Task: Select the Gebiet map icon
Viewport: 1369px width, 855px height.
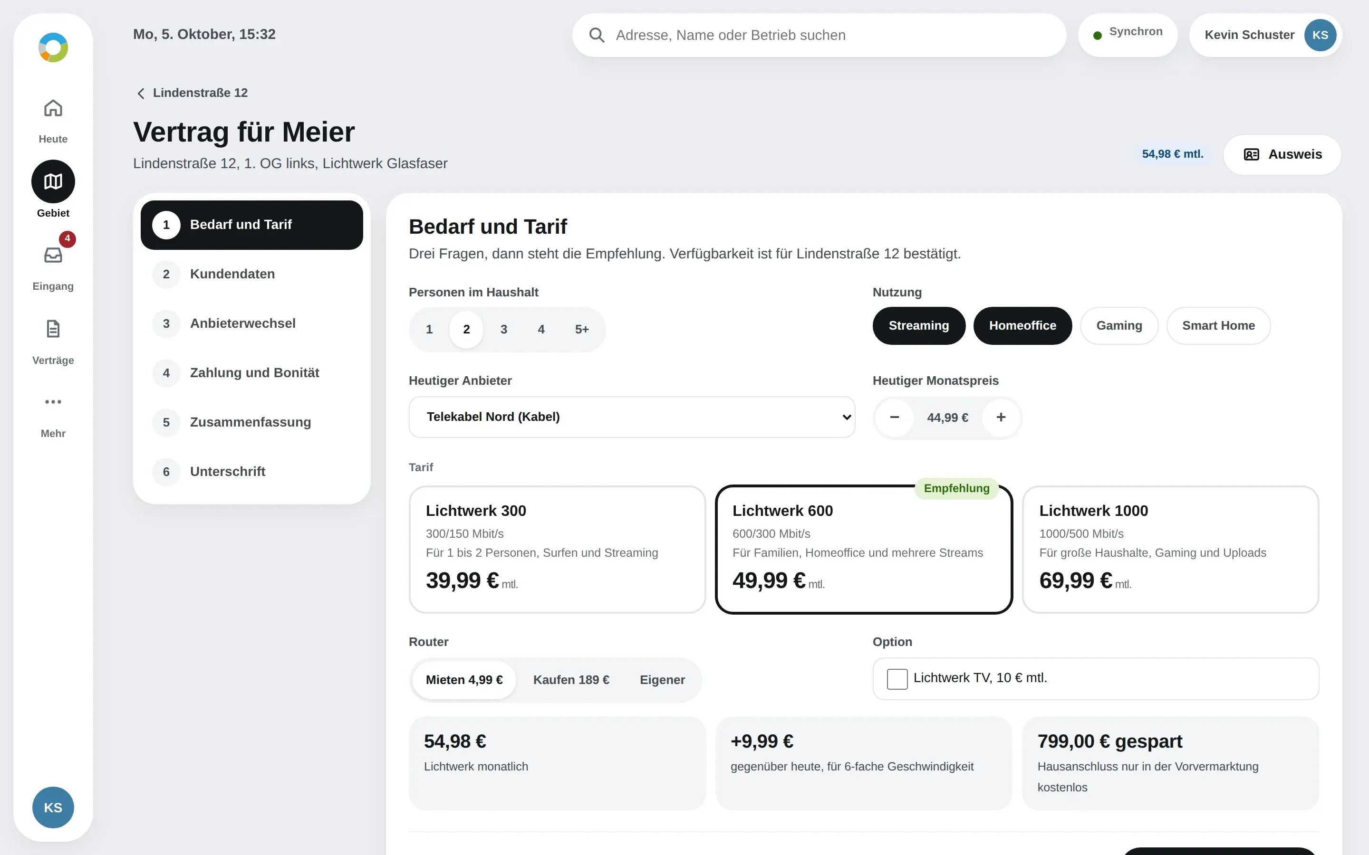Action: [x=53, y=181]
